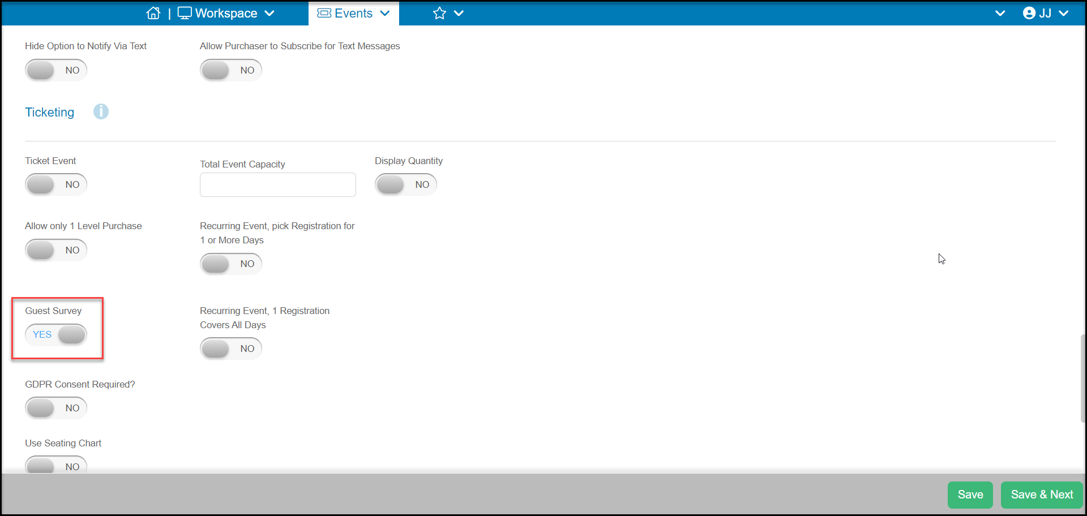Open the favorites dropdown chevron

click(459, 13)
